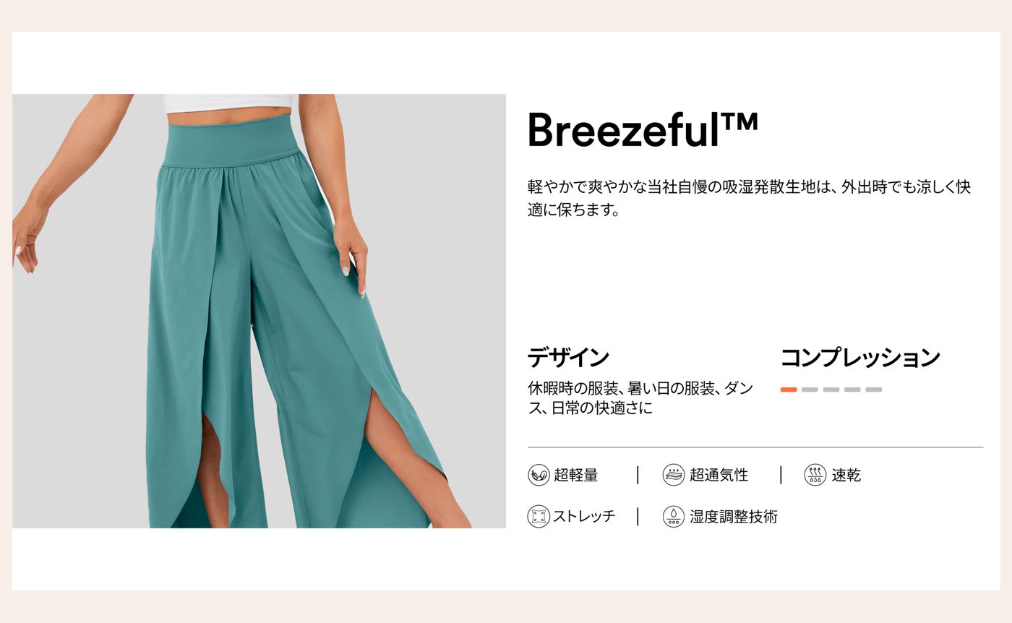Click the design use-case description text
The height and width of the screenshot is (623, 1012).
(640, 398)
